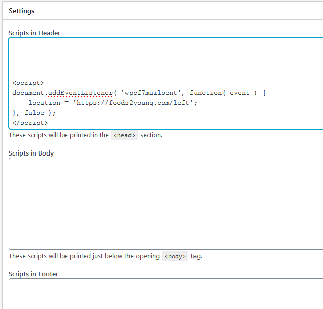
Task: Click the 'wpcf7mailsent' string
Action: pos(150,93)
